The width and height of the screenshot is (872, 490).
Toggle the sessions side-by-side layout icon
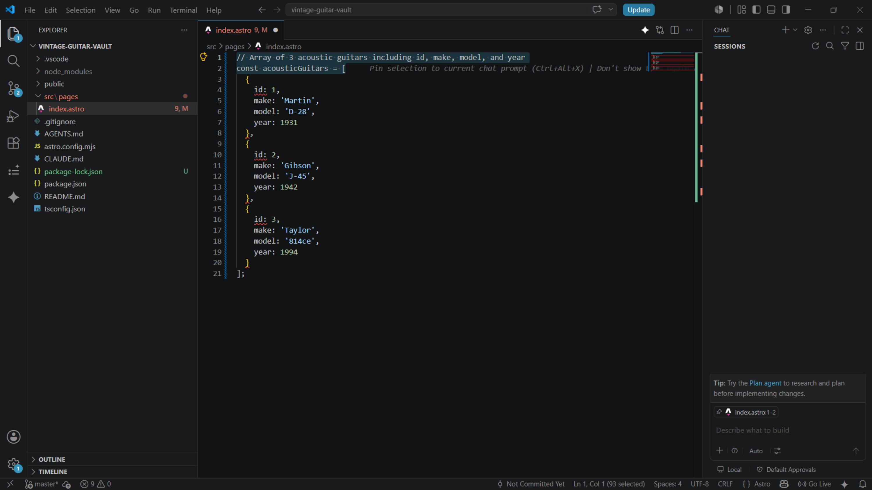pyautogui.click(x=860, y=46)
